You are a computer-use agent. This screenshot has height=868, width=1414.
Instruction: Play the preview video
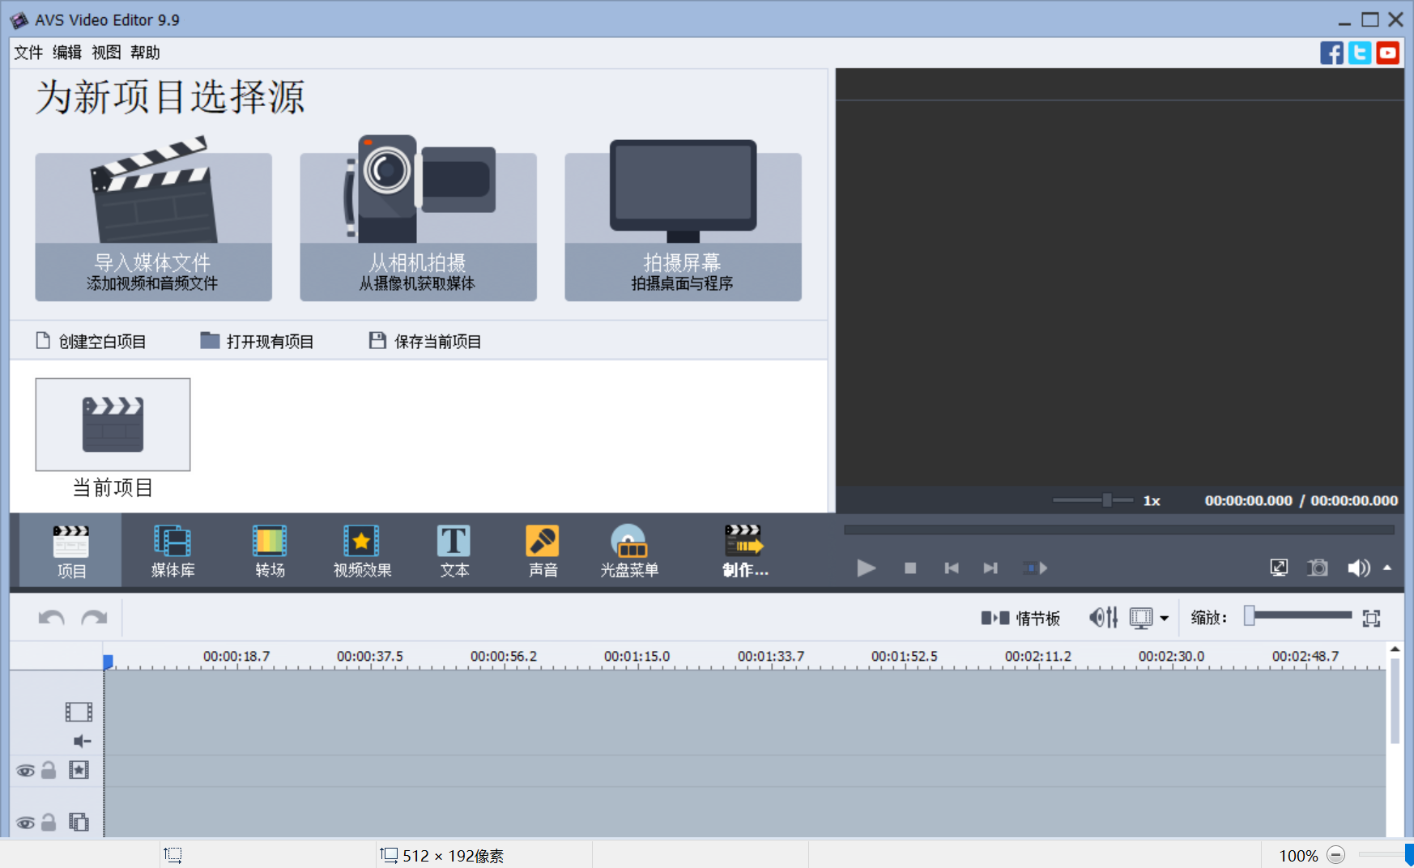[x=866, y=568]
